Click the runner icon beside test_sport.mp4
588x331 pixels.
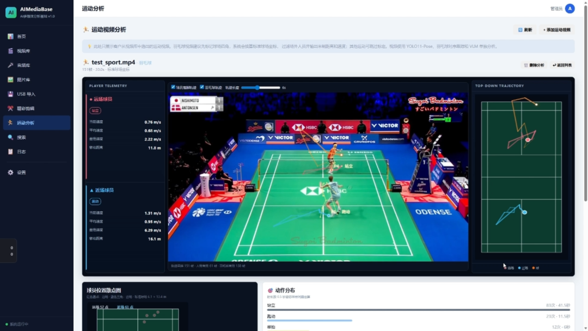[86, 62]
